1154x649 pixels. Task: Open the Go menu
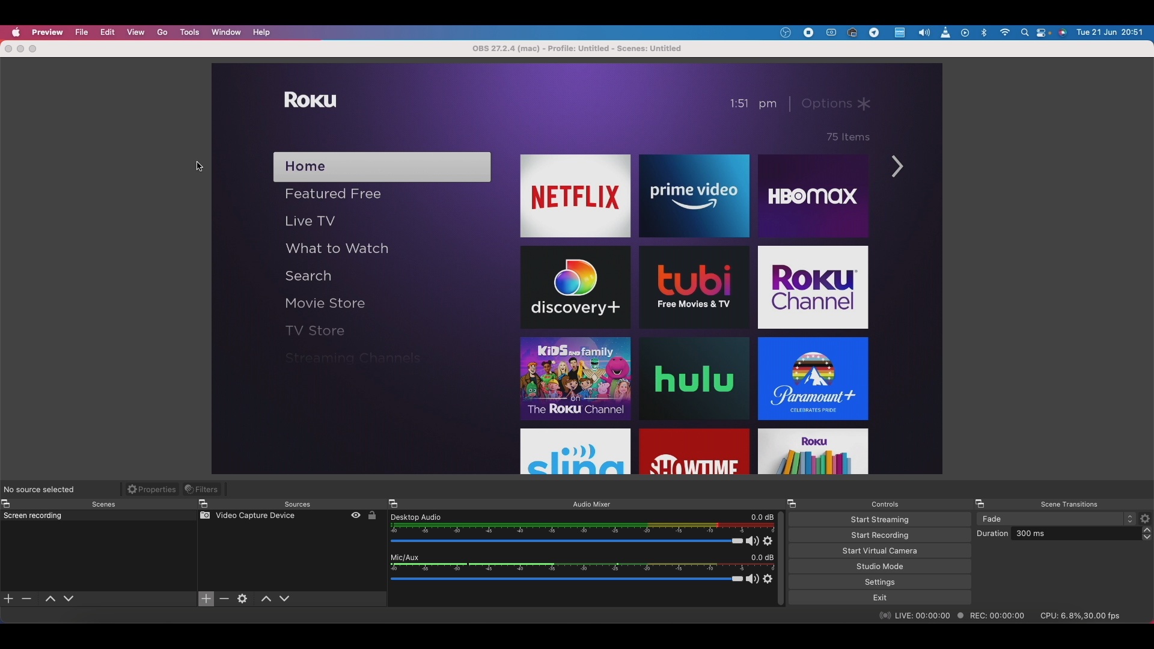(163, 32)
